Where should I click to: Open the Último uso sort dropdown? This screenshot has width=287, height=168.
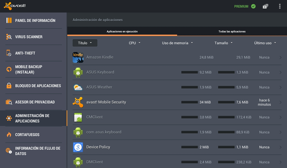[x=265, y=43]
